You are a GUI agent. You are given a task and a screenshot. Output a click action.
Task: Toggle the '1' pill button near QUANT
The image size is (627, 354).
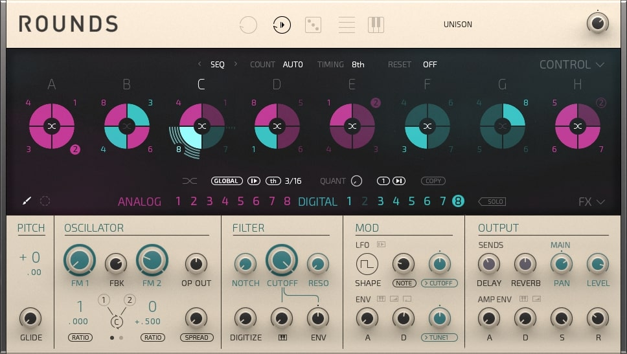(x=383, y=181)
